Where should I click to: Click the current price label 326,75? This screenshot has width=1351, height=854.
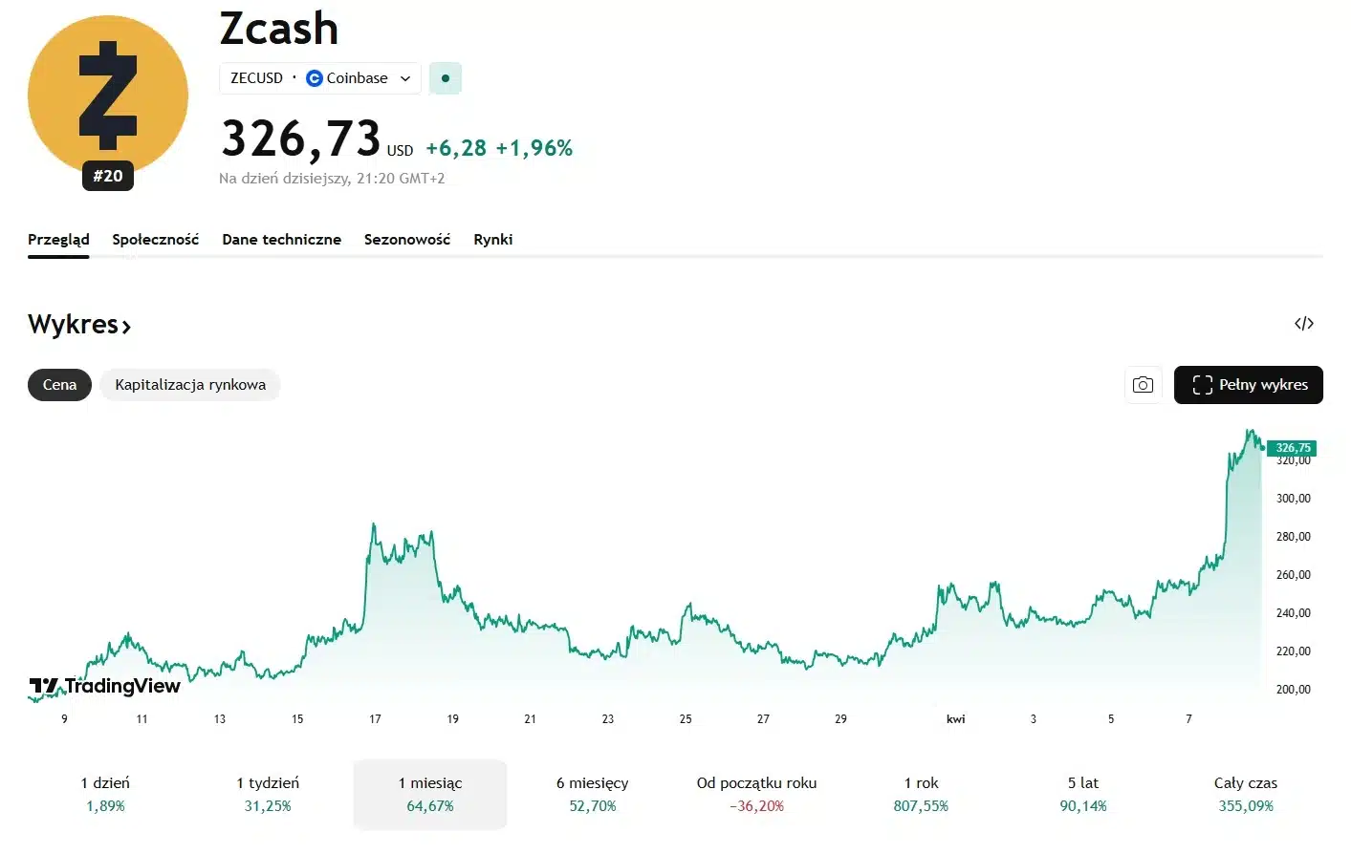[x=1292, y=448]
